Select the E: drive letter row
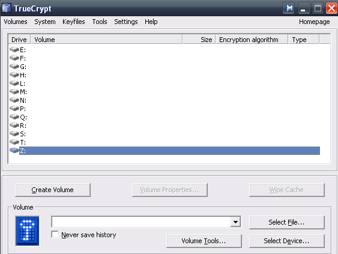338x254 pixels. (x=164, y=50)
